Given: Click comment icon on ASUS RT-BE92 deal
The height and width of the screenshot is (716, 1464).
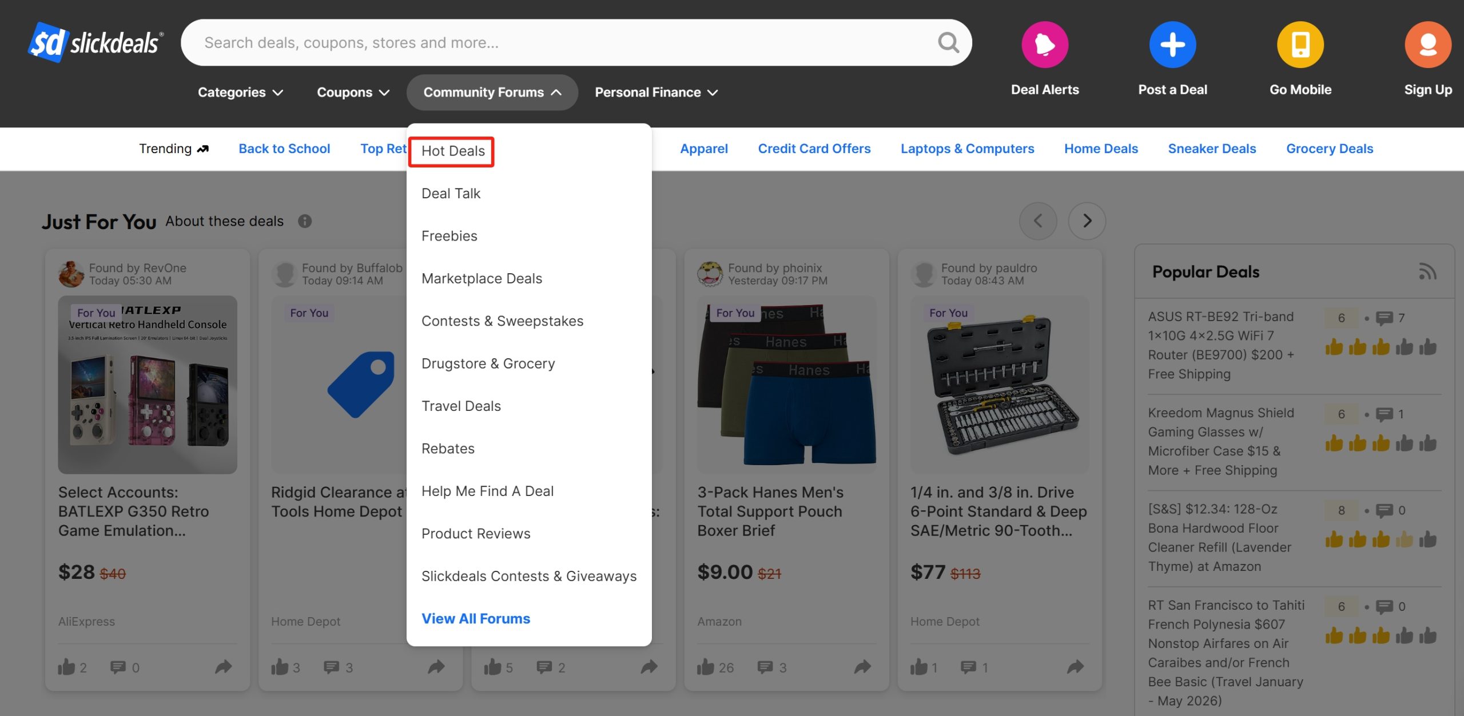Looking at the screenshot, I should tap(1384, 318).
